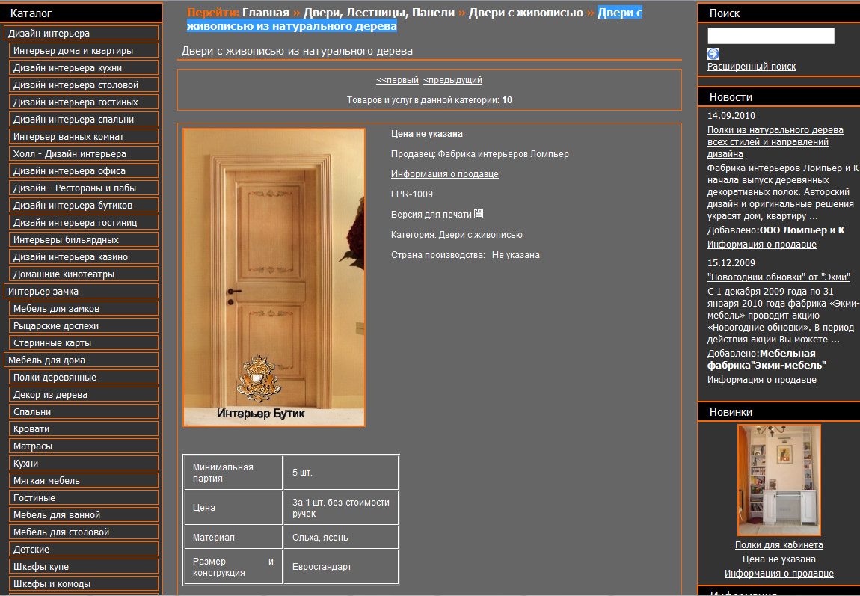Click the blue search arrow icon
Viewport: 860px width, 596px height.
point(713,53)
